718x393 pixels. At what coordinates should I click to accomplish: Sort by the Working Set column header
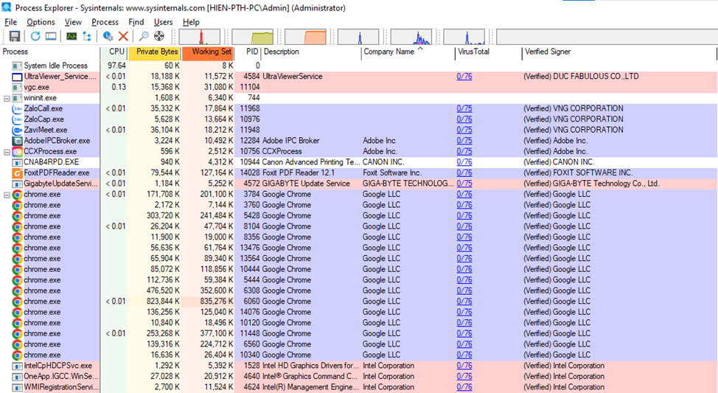pyautogui.click(x=208, y=52)
